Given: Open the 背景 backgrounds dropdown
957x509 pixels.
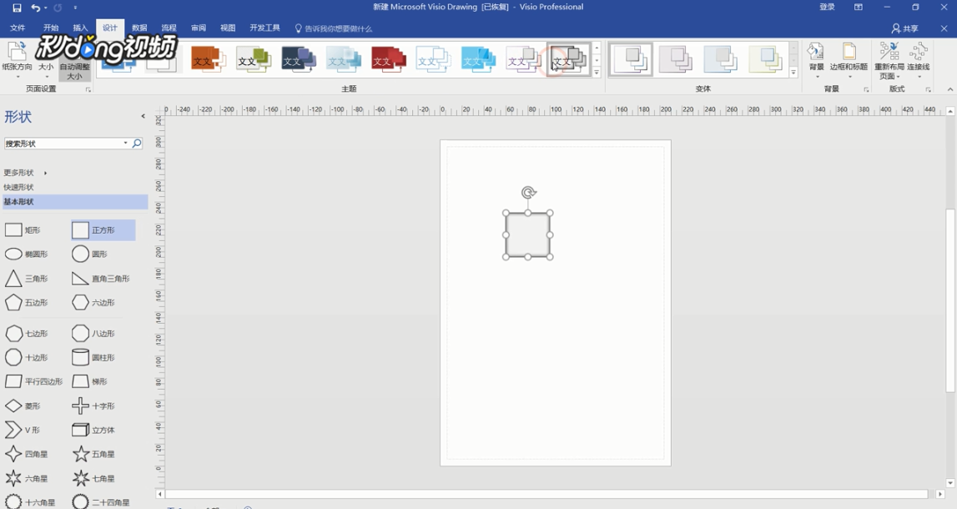Looking at the screenshot, I should pos(817,59).
